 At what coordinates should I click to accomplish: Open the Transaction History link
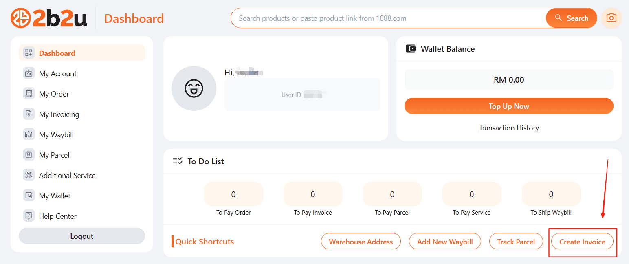tap(508, 128)
